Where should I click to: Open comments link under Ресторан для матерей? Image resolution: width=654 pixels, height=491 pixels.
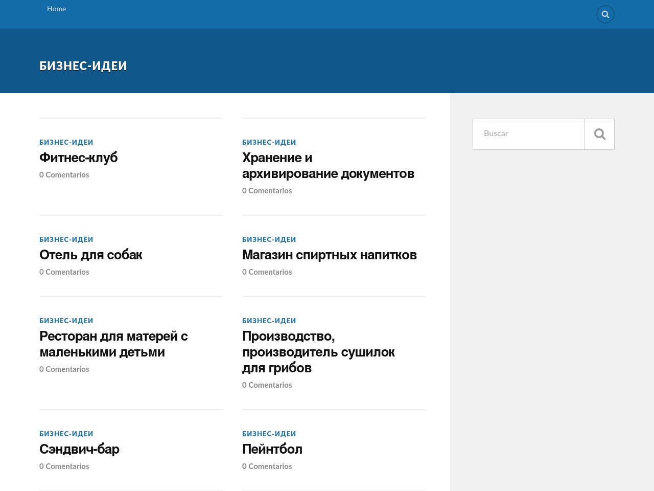pos(64,369)
